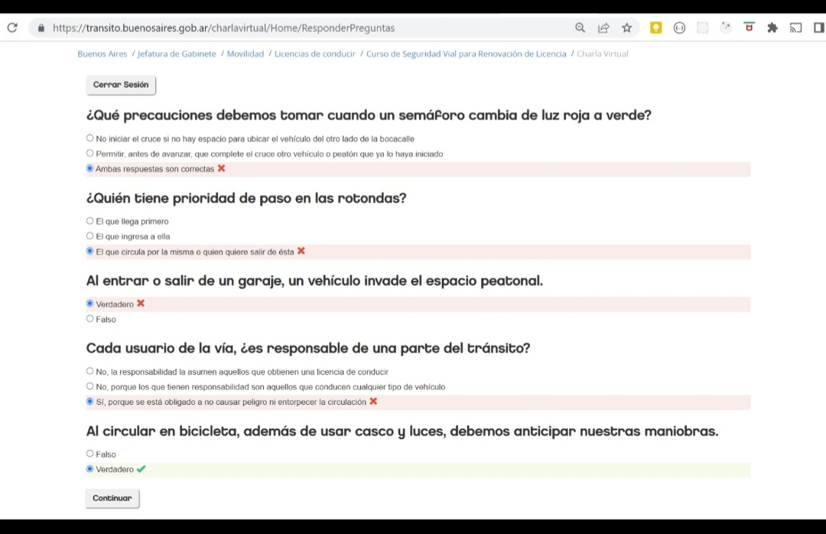Viewport: 826px width, 534px height.
Task: Open the browser extensions puzzle piece menu
Action: pos(772,27)
